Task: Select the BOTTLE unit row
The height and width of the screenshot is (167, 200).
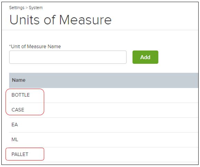Action: point(103,95)
